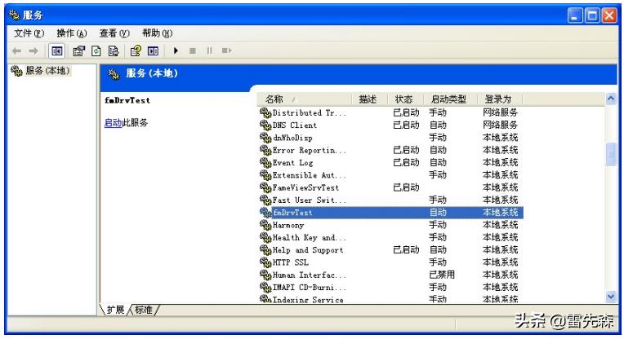The height and width of the screenshot is (339, 624).
Task: Click the scrollbar up arrow in services list
Action: 611,99
